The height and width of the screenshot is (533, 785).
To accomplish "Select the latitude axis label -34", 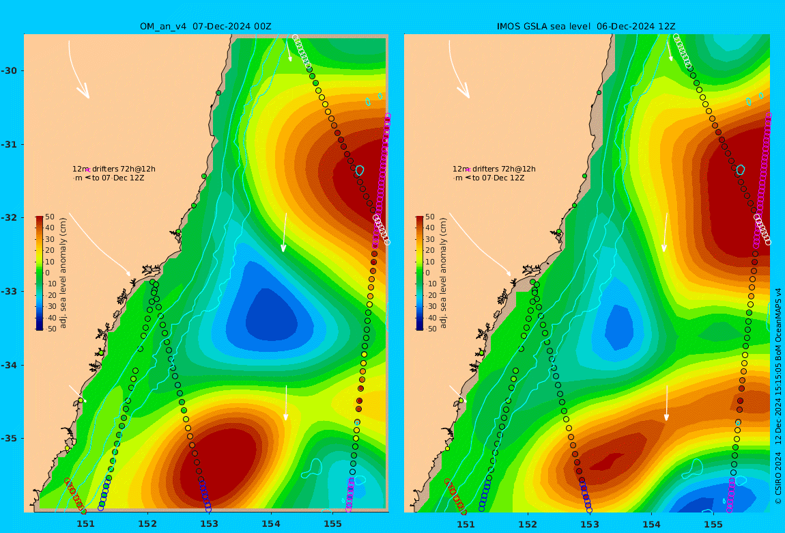I will (x=9, y=365).
